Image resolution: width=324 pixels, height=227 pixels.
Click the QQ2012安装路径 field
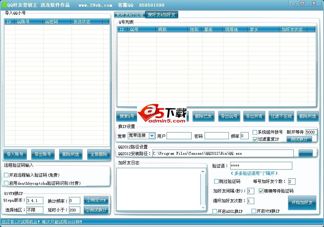pyautogui.click(x=223, y=153)
